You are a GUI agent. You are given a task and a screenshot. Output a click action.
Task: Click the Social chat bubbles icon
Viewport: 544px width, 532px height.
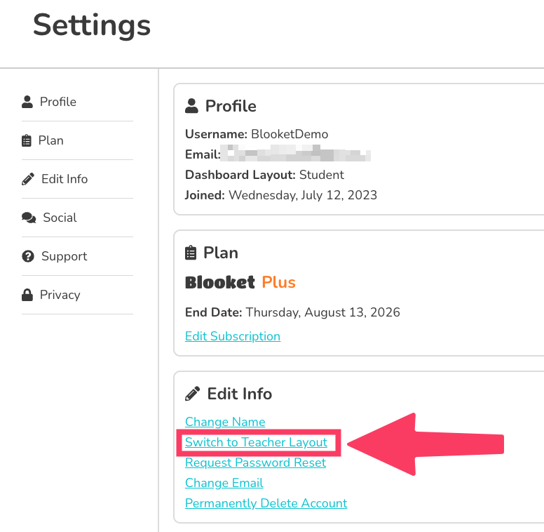point(29,218)
